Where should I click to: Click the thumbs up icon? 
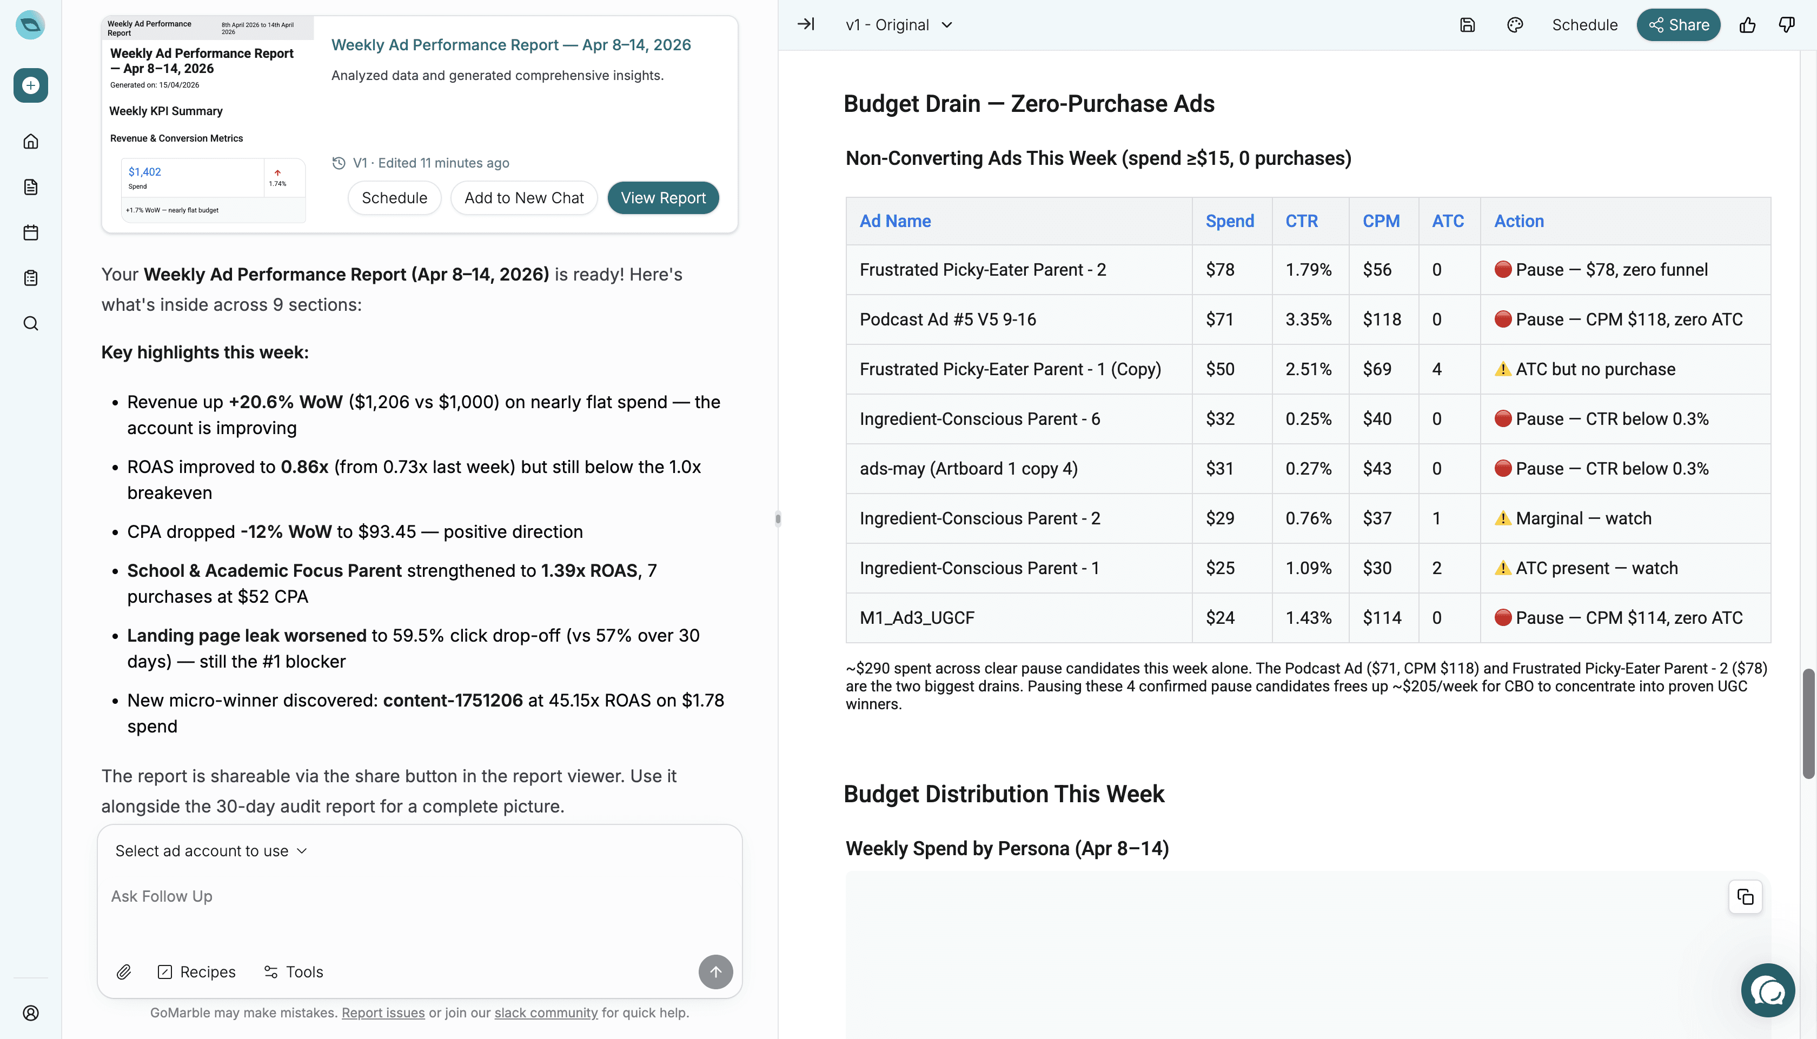point(1747,25)
